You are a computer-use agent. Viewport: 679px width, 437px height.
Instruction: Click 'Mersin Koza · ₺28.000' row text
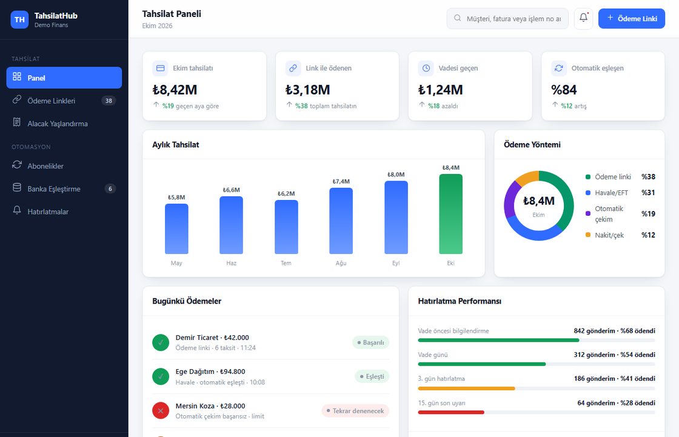pyautogui.click(x=210, y=406)
